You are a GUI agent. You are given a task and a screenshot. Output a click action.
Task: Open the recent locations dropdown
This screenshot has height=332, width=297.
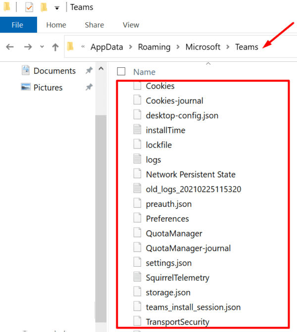click(42, 47)
